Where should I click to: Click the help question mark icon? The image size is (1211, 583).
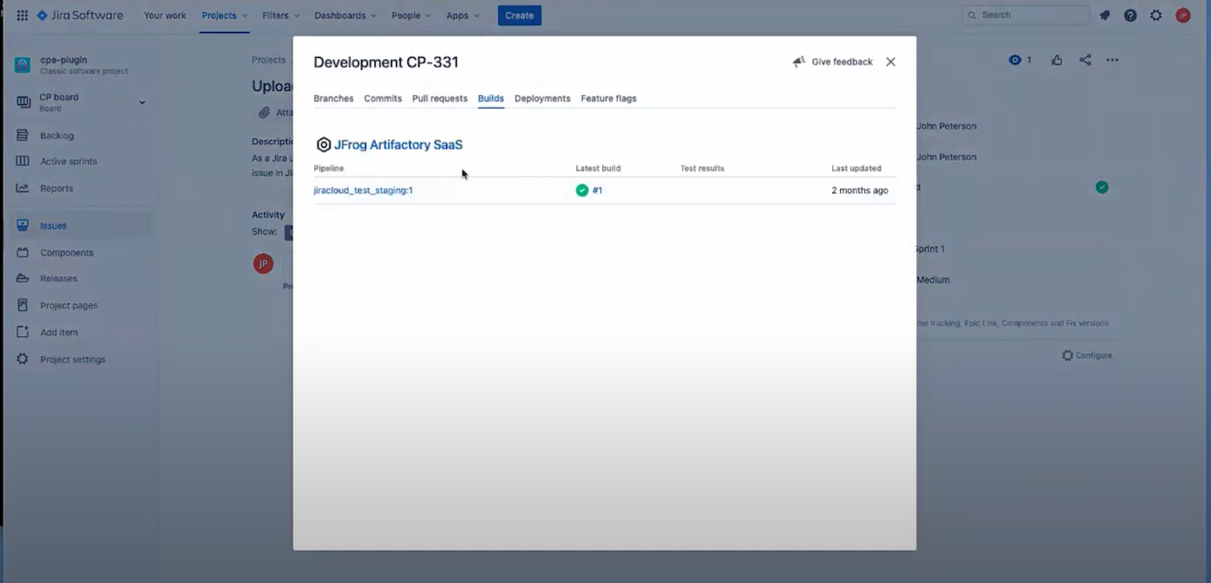click(x=1131, y=15)
